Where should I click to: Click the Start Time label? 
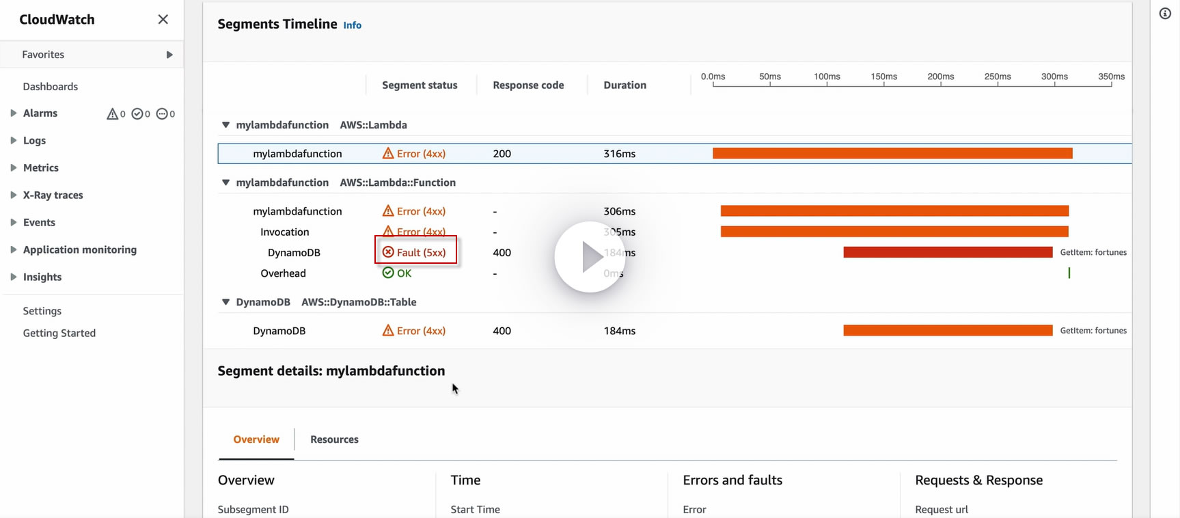click(475, 510)
